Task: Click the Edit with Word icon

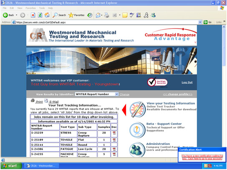Action: pyautogui.click(x=115, y=15)
